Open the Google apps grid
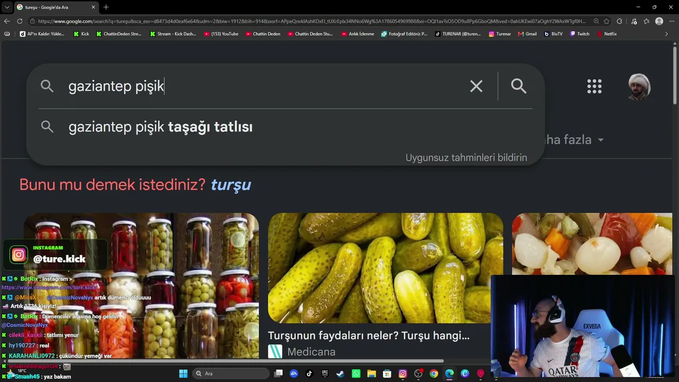 pos(594,86)
